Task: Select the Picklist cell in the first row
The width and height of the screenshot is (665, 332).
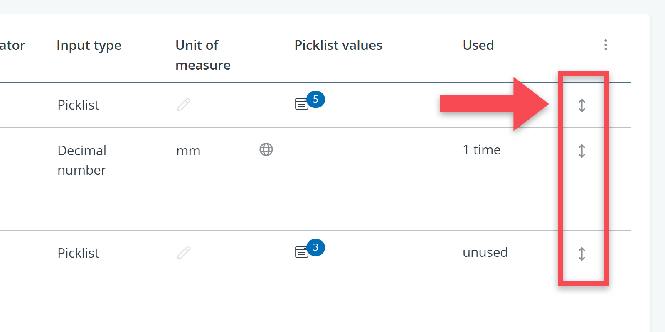Action: coord(78,105)
